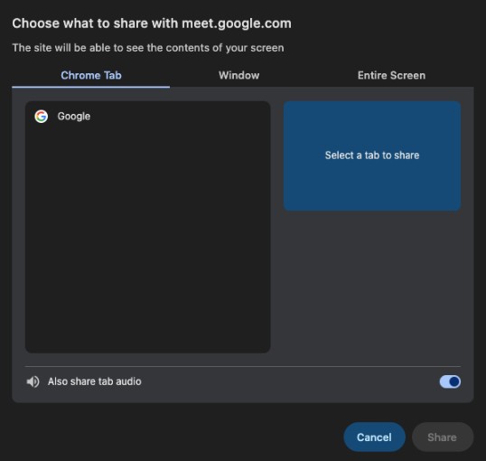Image resolution: width=486 pixels, height=461 pixels.
Task: Switch to the Chrome Tab tab
Action: coord(91,75)
